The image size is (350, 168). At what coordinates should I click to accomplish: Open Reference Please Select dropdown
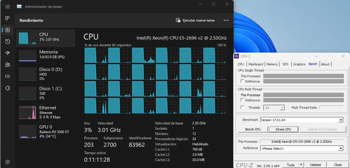tap(302, 149)
